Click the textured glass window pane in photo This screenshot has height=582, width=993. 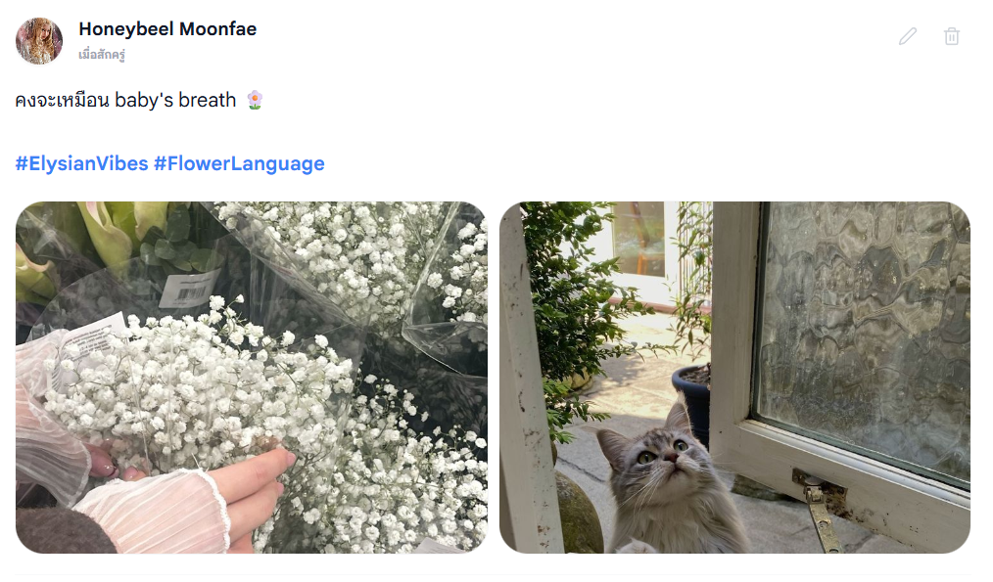(865, 336)
